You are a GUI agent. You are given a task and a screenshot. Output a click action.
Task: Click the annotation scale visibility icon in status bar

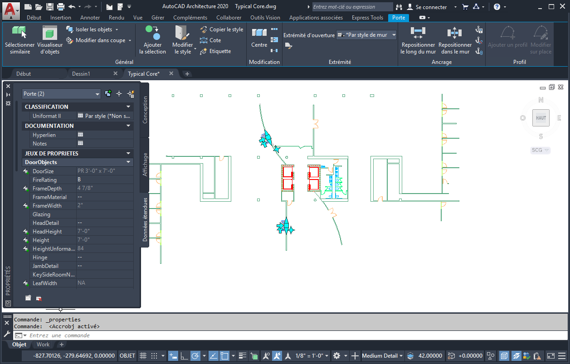click(x=266, y=356)
